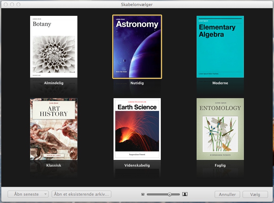Pick the Entomology template cover
Screen dimensions: 274x203
220,129
